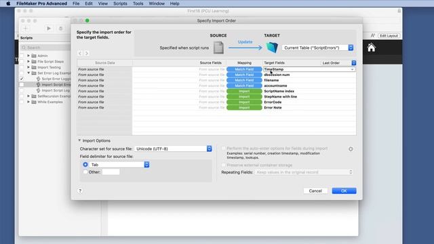Select the ScriptName index target field
The width and height of the screenshot is (434, 244).
tap(279, 91)
